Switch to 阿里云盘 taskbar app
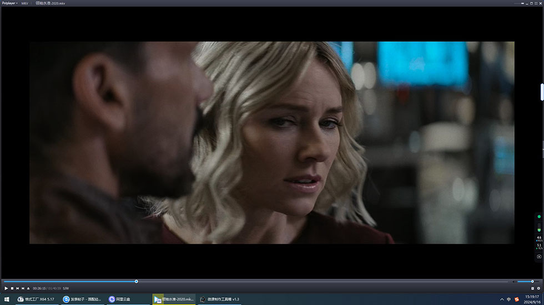 (x=119, y=299)
